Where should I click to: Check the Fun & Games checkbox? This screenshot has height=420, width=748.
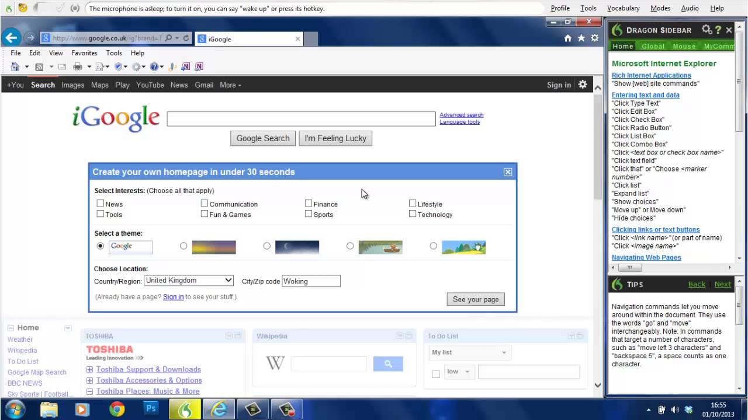[x=205, y=214]
